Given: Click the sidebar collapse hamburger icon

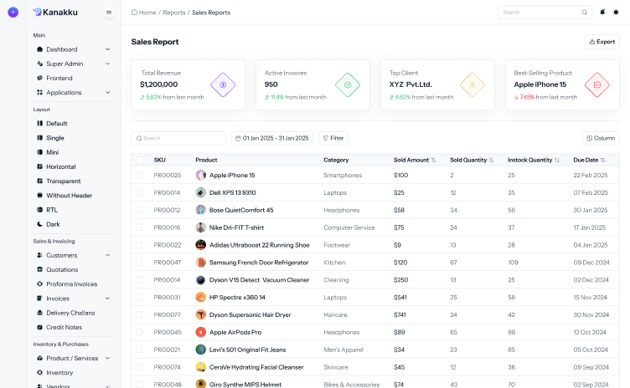Looking at the screenshot, I should 109,13.
